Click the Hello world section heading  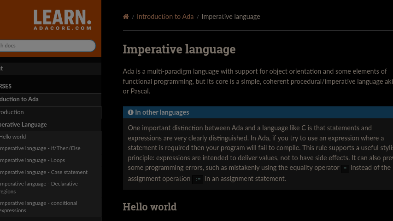pyautogui.click(x=150, y=207)
